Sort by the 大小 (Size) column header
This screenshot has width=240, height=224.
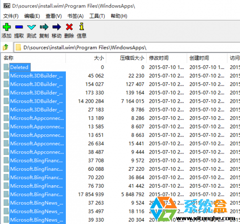(x=86, y=58)
